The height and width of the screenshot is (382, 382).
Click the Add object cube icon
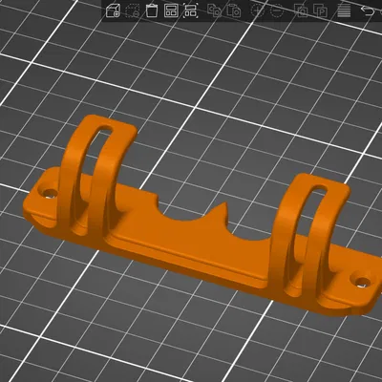113,11
